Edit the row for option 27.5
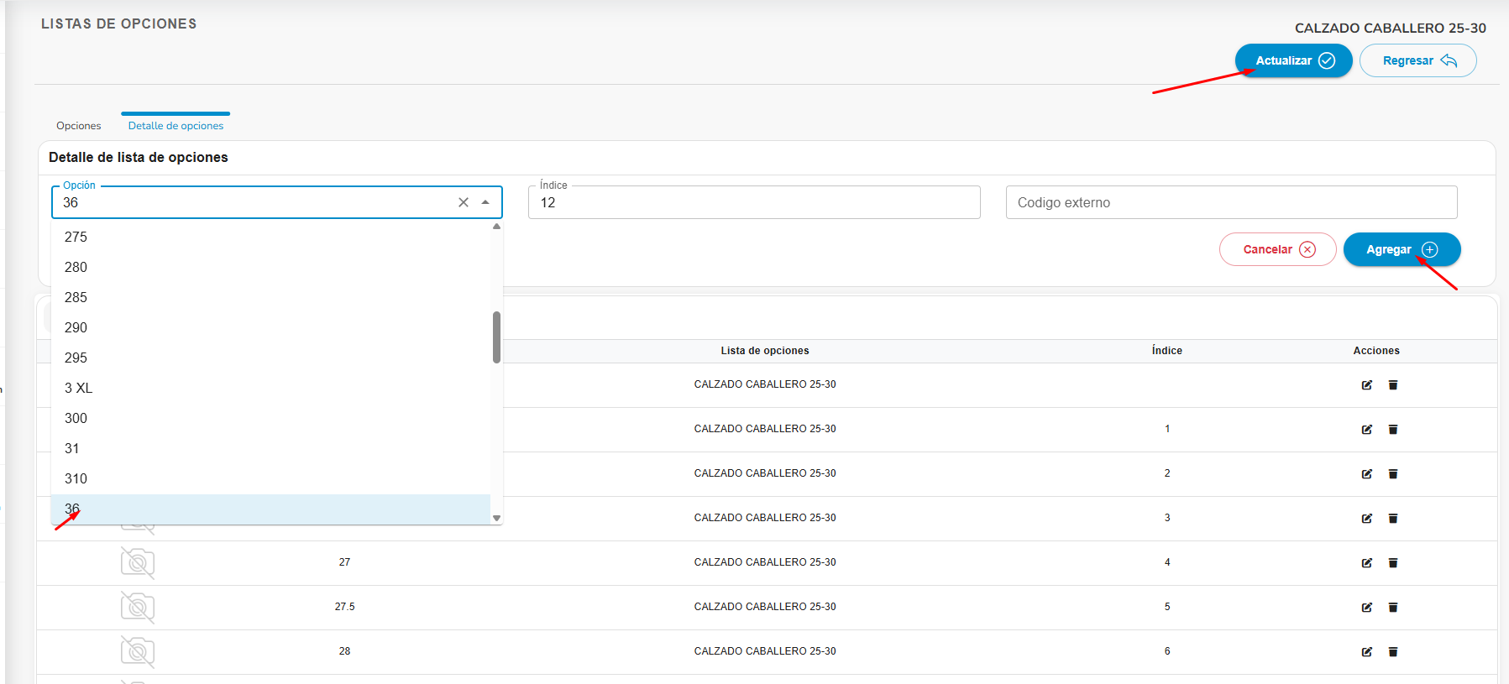The image size is (1509, 684). pyautogui.click(x=1367, y=608)
